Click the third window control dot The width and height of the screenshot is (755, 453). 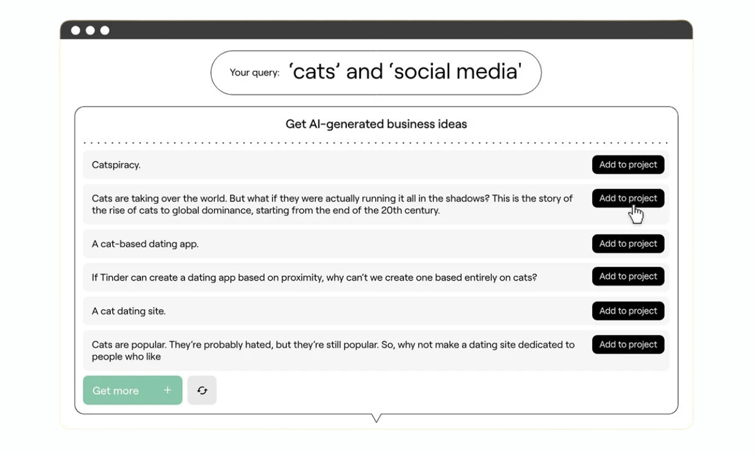(x=105, y=30)
